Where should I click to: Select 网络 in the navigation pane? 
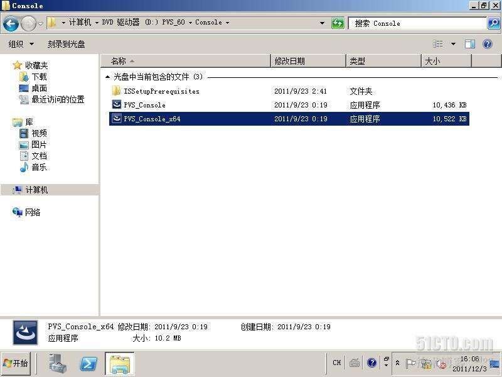click(x=33, y=212)
